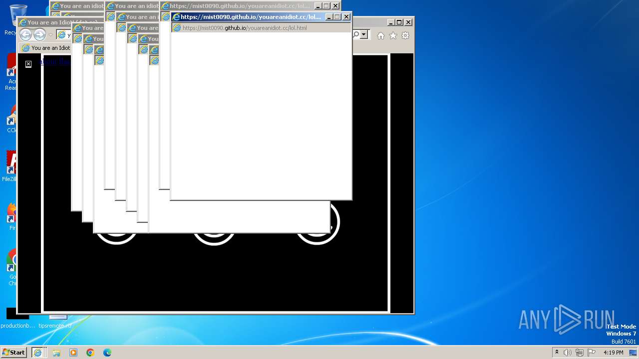Go back in the main Internet Explorer window
The height and width of the screenshot is (359, 639).
[25, 35]
